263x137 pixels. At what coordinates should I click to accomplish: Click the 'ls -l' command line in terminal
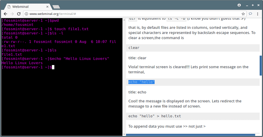33,33
